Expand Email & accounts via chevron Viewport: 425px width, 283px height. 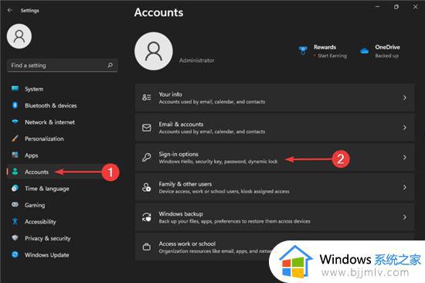click(404, 128)
